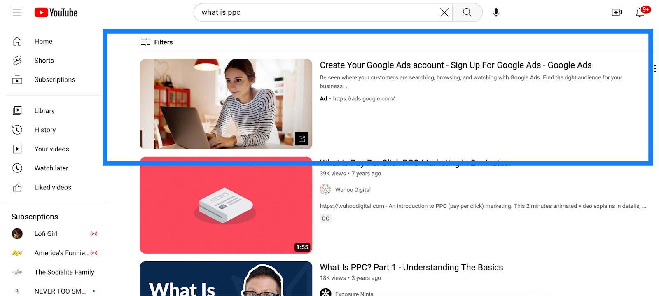Open the Google Ads ad thumbnail
This screenshot has width=659, height=296.
[226, 104]
